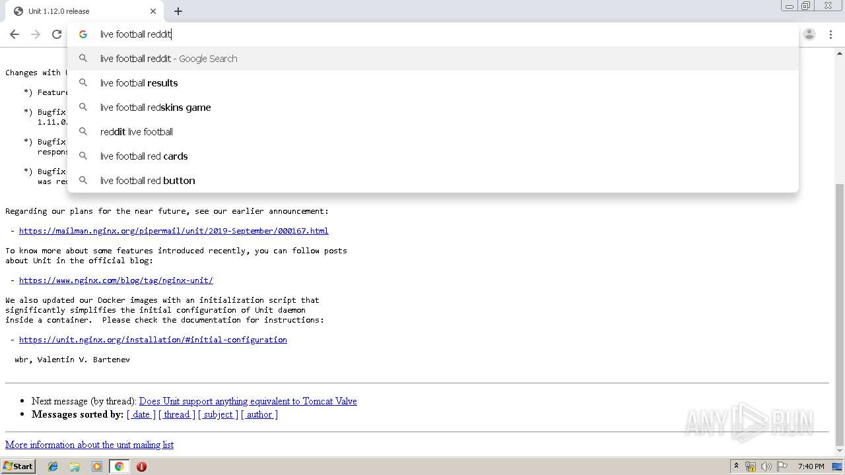Click the search icon beside live football results

pyautogui.click(x=83, y=83)
